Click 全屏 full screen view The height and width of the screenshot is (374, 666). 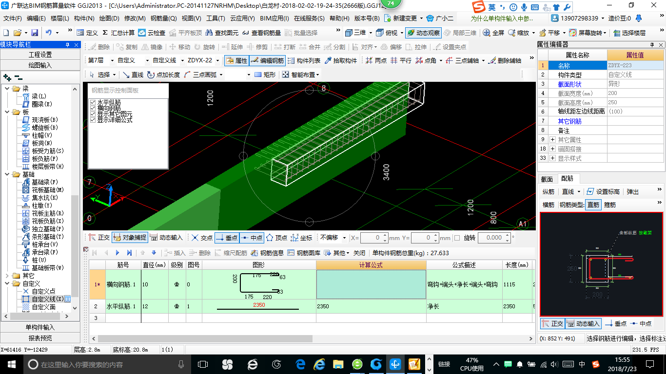coord(493,33)
